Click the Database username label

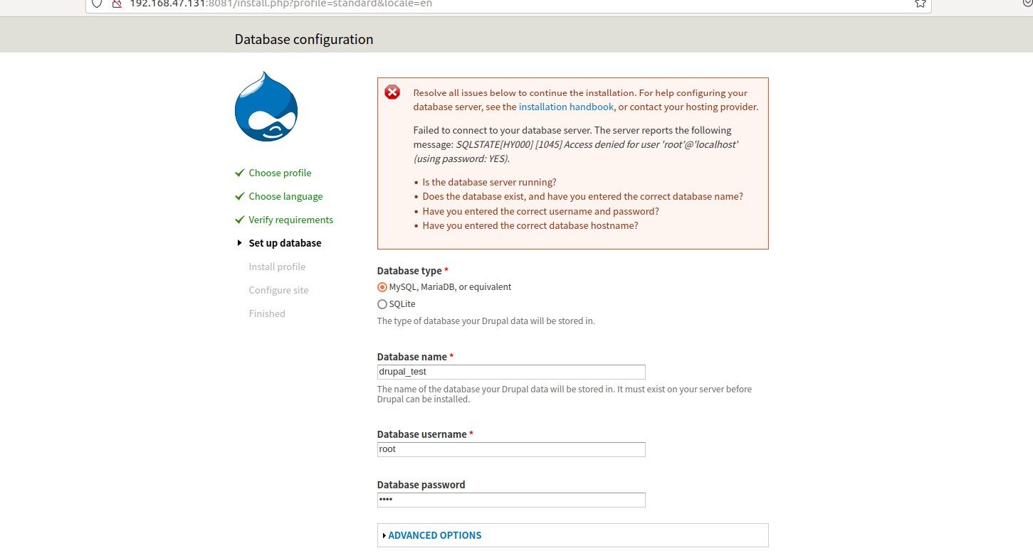point(425,434)
